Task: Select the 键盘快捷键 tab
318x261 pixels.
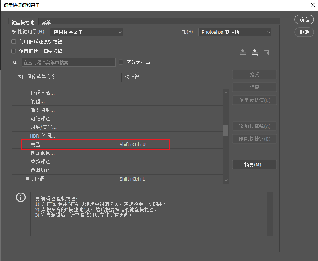Action: tap(23, 22)
